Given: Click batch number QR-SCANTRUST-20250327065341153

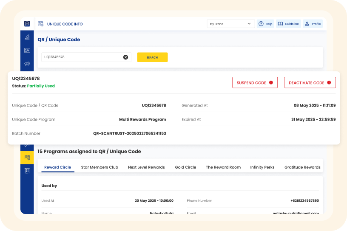Looking at the screenshot, I should click(x=129, y=133).
